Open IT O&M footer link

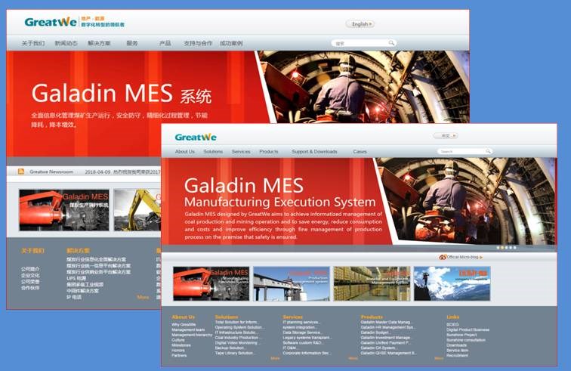[291, 348]
